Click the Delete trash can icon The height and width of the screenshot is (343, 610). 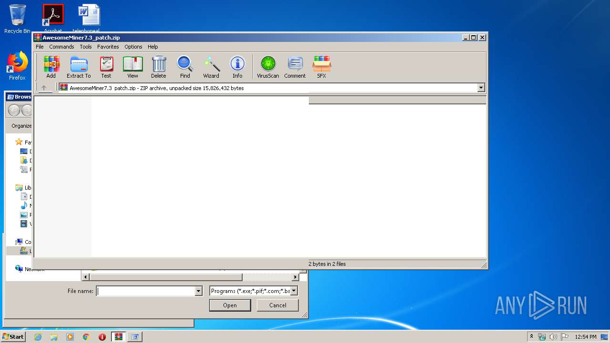click(x=159, y=67)
